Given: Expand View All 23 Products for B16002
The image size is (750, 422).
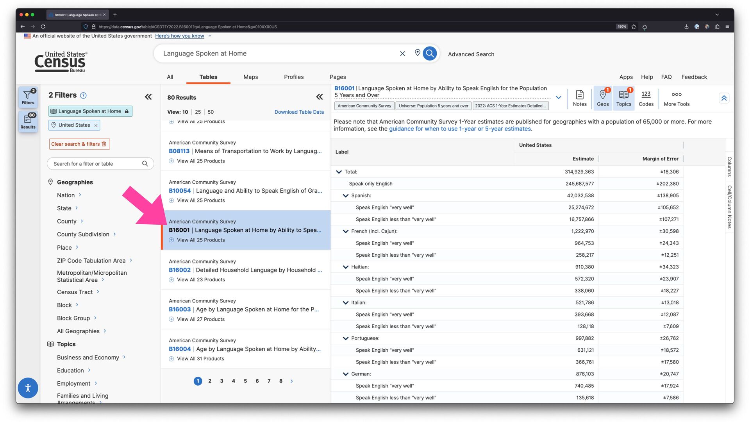Looking at the screenshot, I should (197, 280).
